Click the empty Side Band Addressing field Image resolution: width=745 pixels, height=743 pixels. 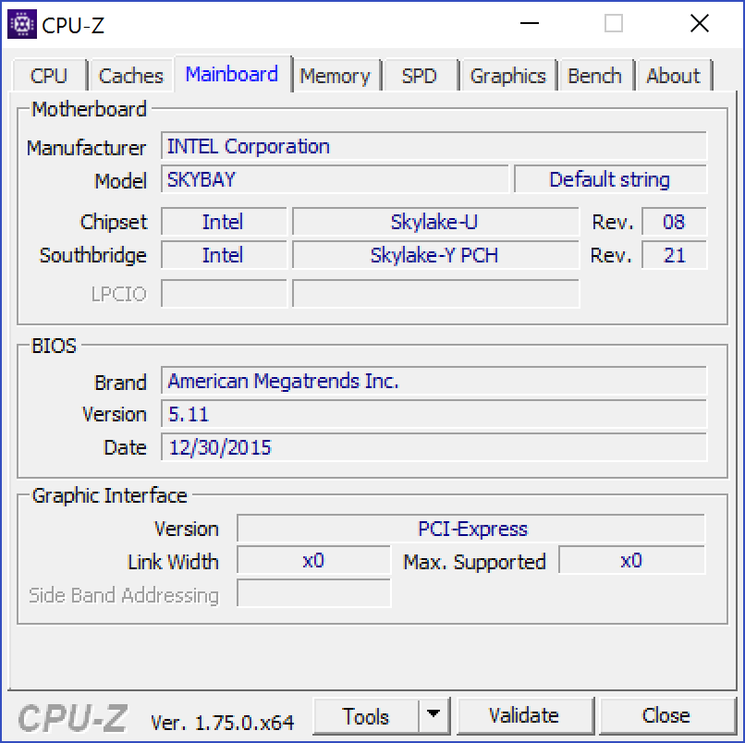(313, 593)
